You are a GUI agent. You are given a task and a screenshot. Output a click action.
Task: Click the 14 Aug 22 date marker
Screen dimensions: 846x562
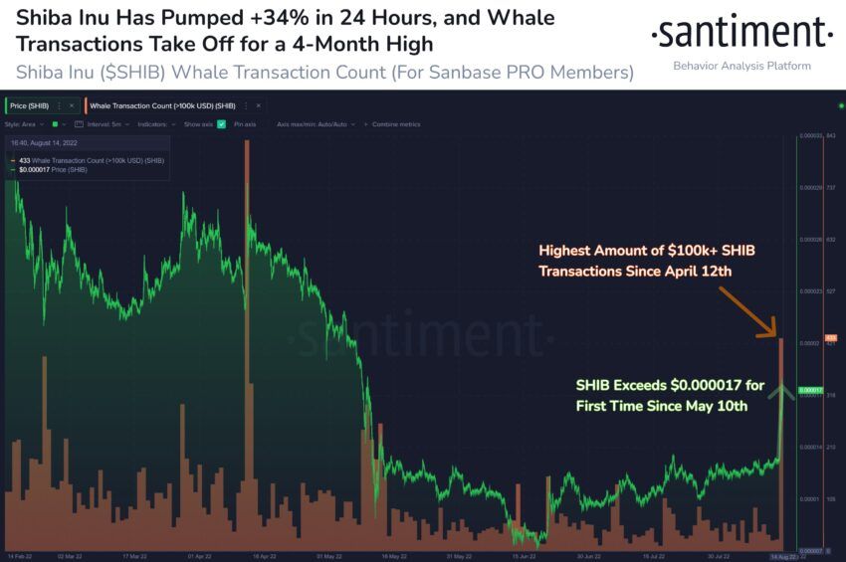click(x=779, y=556)
